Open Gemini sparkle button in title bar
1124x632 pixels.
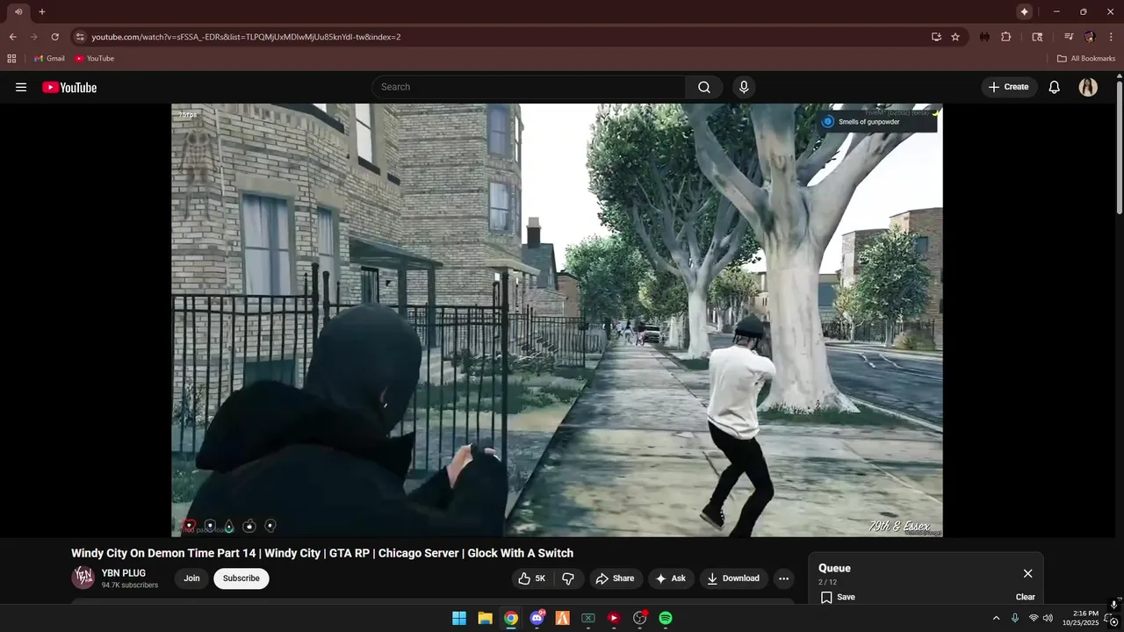pos(1024,11)
